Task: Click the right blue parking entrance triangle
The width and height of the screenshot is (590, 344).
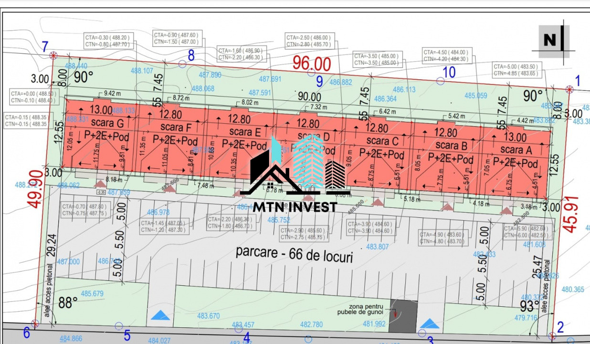Action: [430, 324]
